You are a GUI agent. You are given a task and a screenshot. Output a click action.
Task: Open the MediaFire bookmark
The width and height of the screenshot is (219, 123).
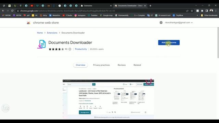55,15
